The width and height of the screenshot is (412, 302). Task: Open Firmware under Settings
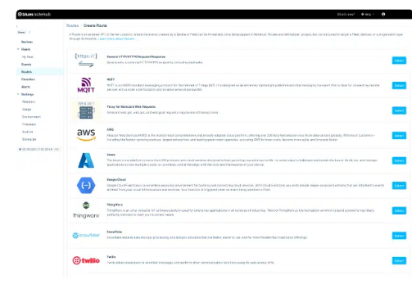[x=29, y=124]
